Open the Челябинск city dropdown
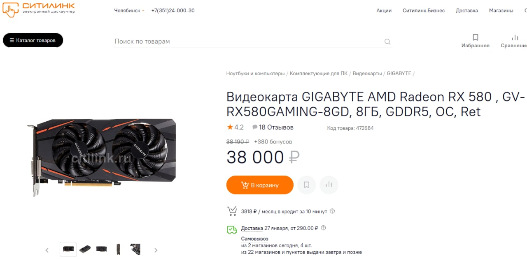 pos(129,10)
